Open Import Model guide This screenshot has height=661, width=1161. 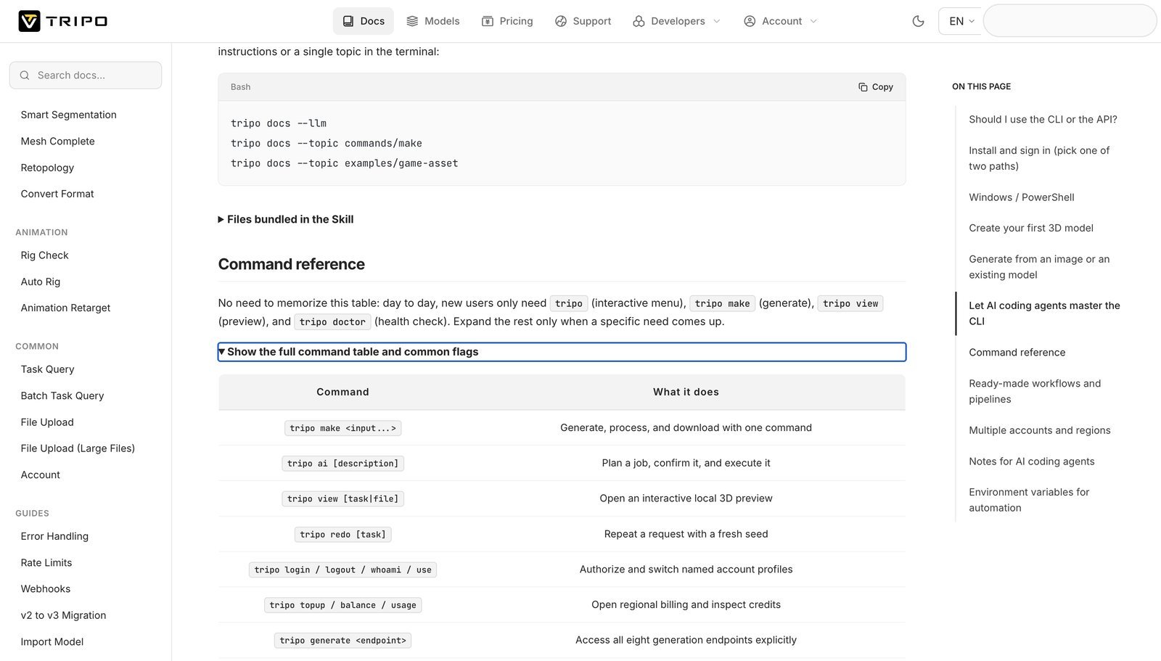click(x=52, y=641)
